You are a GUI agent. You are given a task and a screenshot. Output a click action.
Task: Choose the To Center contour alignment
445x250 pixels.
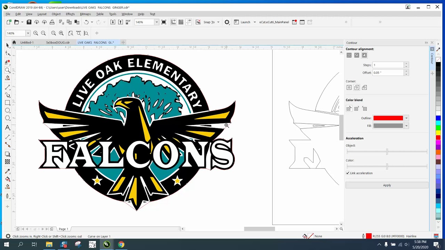tap(349, 55)
